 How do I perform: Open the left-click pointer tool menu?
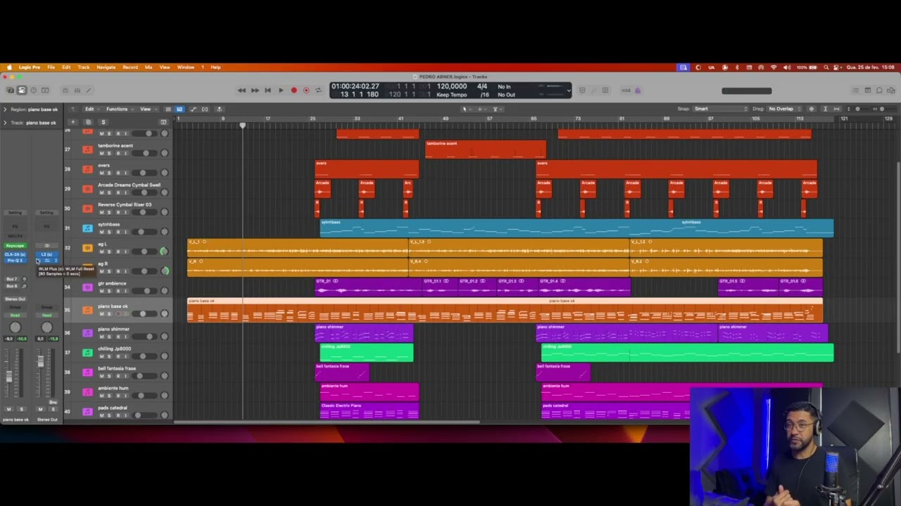tap(465, 109)
